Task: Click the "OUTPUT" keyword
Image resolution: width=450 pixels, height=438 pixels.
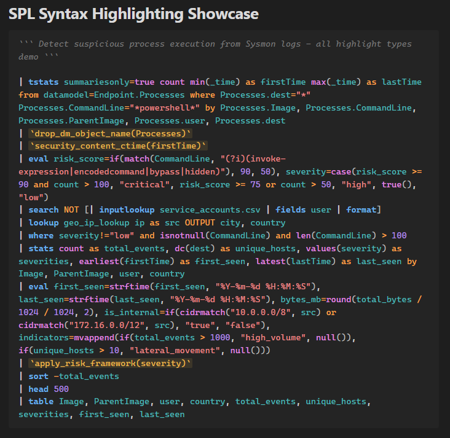Action: click(x=200, y=222)
